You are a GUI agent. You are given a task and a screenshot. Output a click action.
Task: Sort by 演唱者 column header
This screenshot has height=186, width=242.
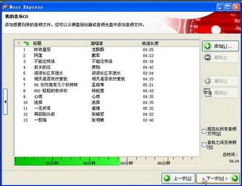click(97, 43)
